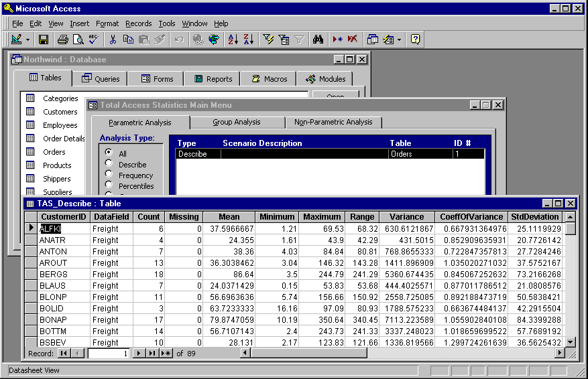This screenshot has width=588, height=379.
Task: Go to first record navigation button
Action: (64, 353)
